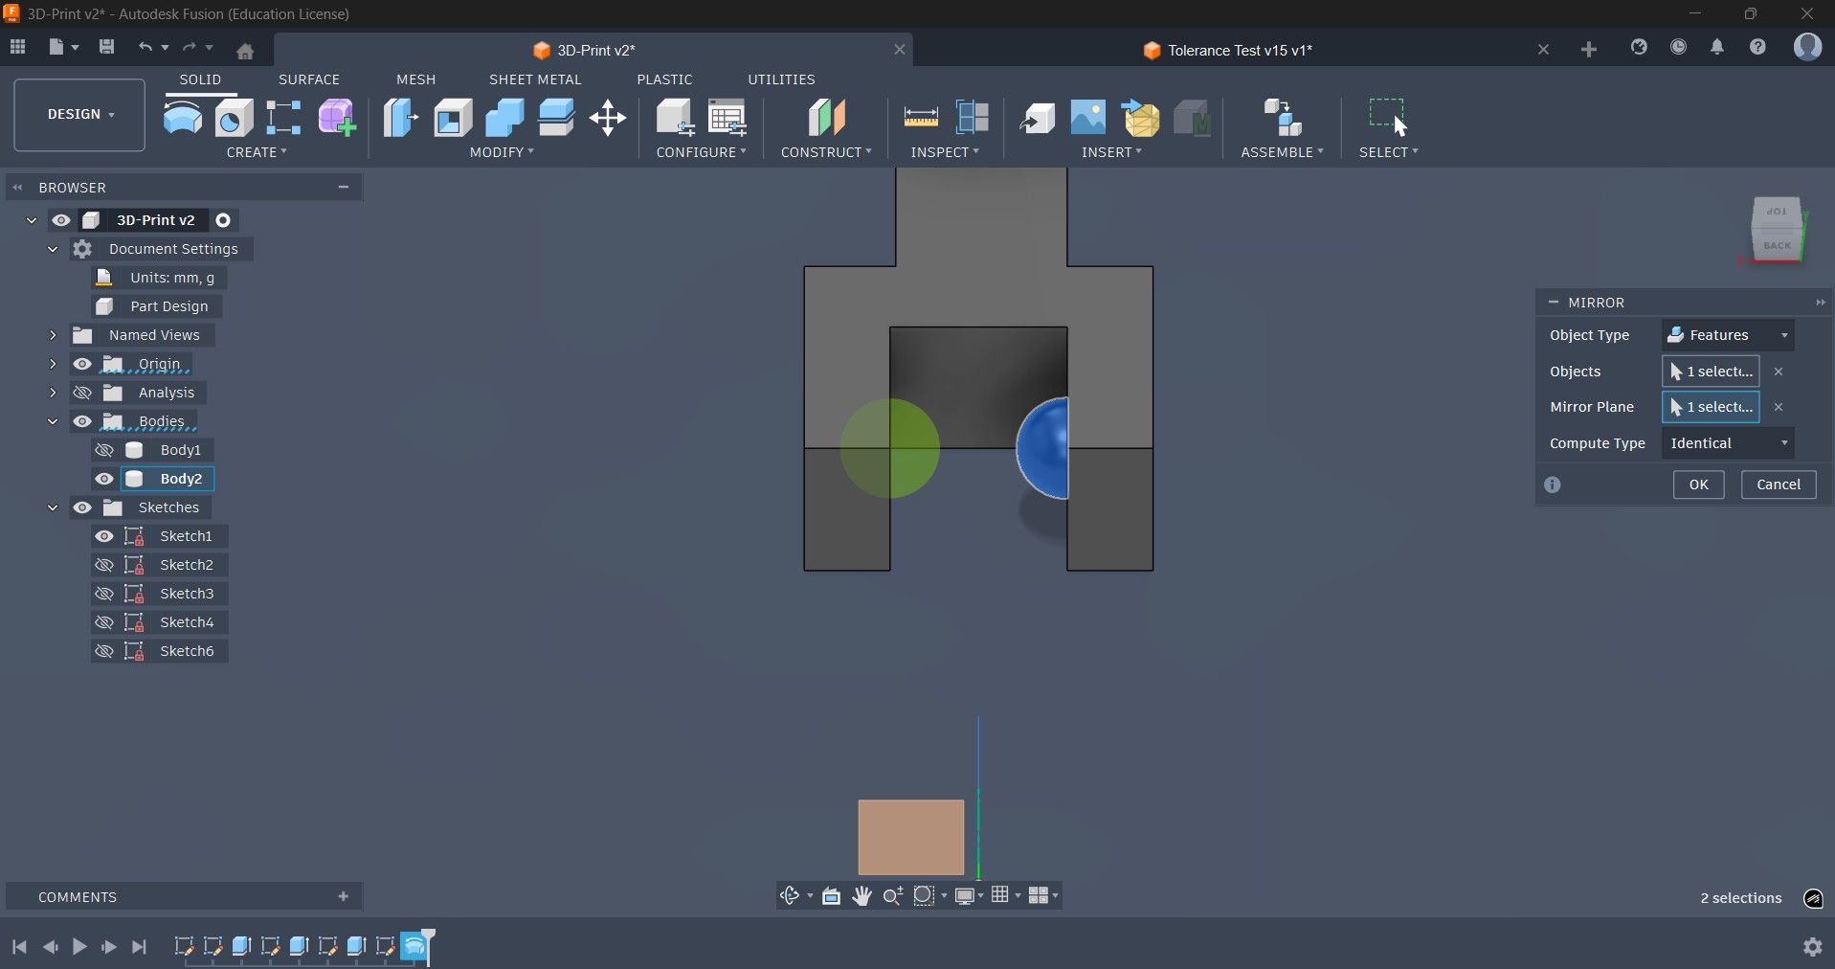Switch to the Plastic tab
The width and height of the screenshot is (1835, 969).
(x=664, y=79)
